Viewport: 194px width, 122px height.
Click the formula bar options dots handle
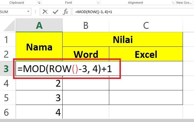pyautogui.click(x=36, y=12)
